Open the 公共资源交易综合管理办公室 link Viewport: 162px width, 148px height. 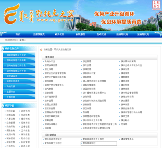tap(97, 128)
